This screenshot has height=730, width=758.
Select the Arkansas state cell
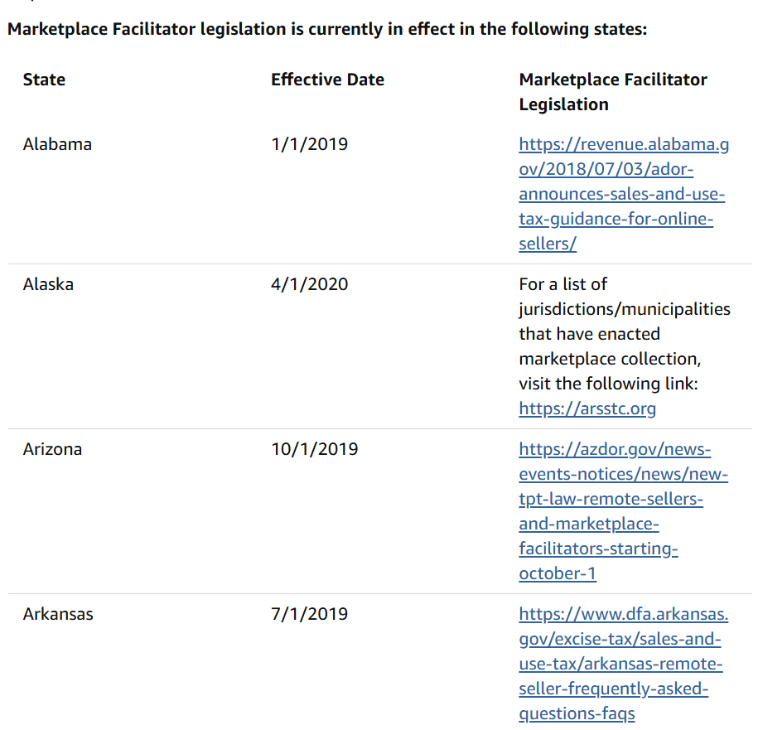(58, 614)
